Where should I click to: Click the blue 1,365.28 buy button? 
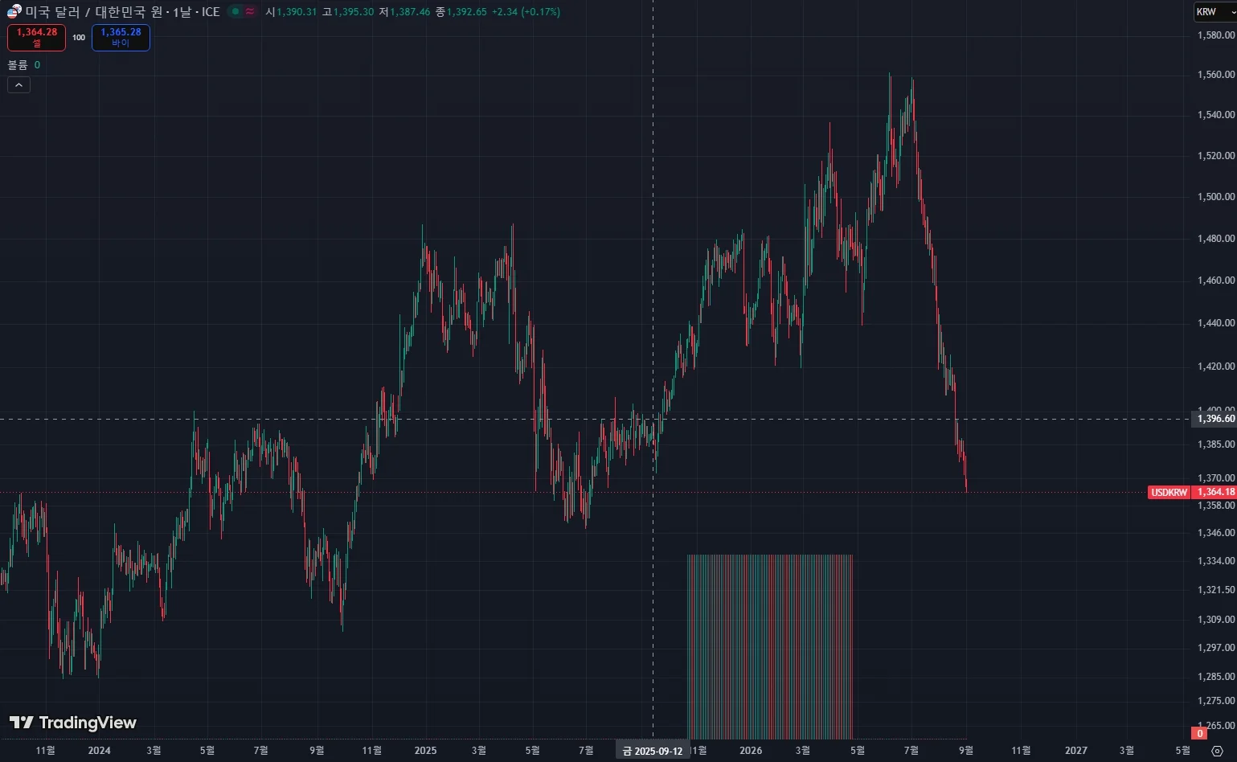[121, 37]
